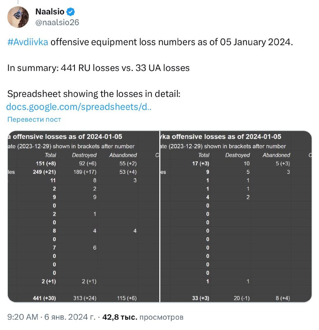Open the right Ukrainian losses spreadsheet image
The width and height of the screenshot is (319, 330).
pos(236,216)
